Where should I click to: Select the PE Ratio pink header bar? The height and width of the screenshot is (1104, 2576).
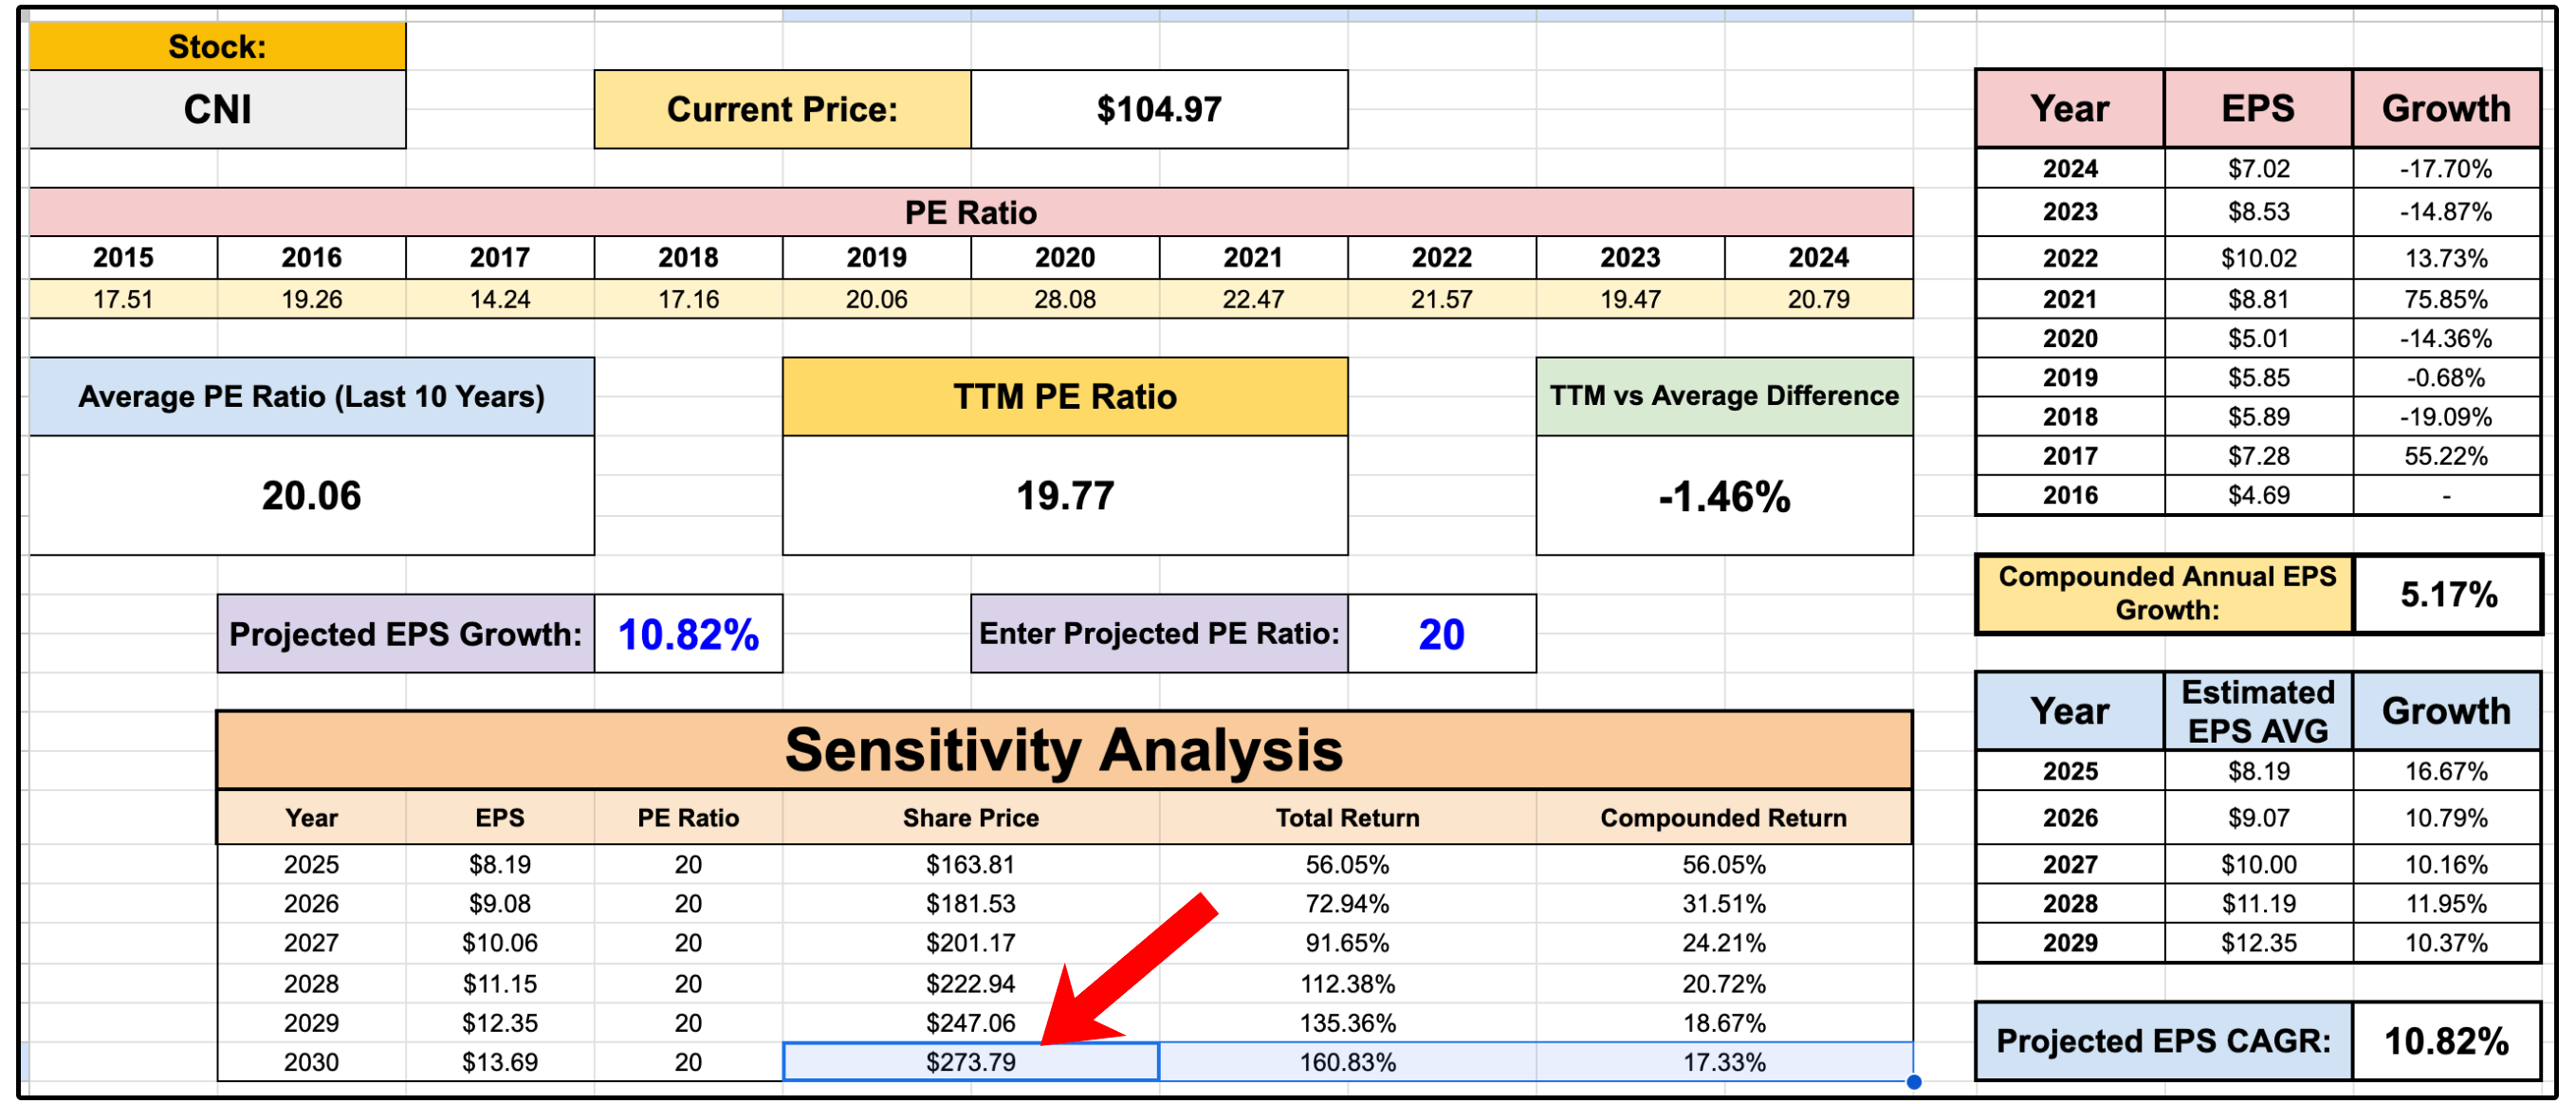(x=970, y=212)
